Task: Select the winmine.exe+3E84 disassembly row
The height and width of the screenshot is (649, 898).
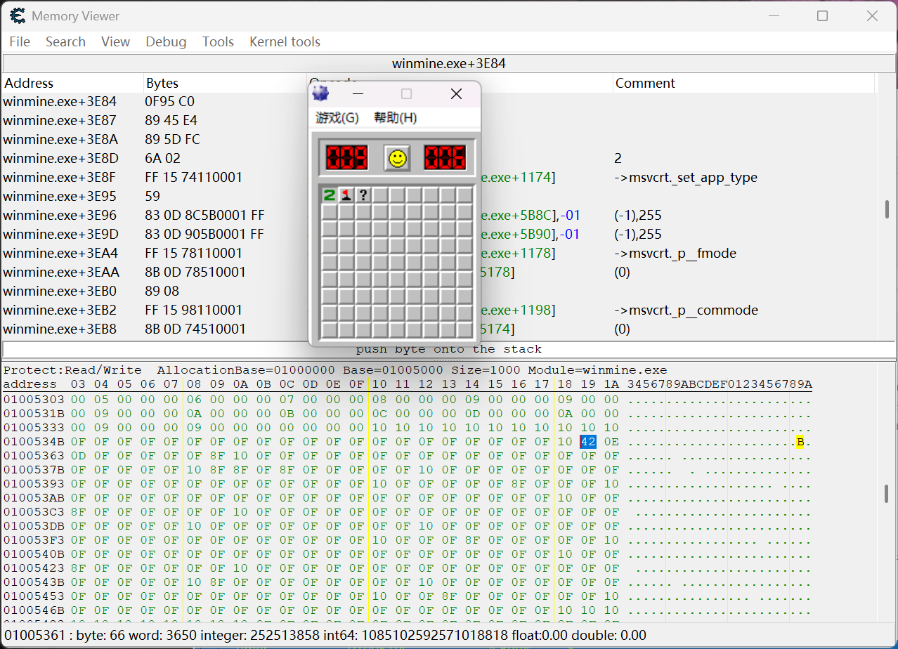Action: point(439,101)
